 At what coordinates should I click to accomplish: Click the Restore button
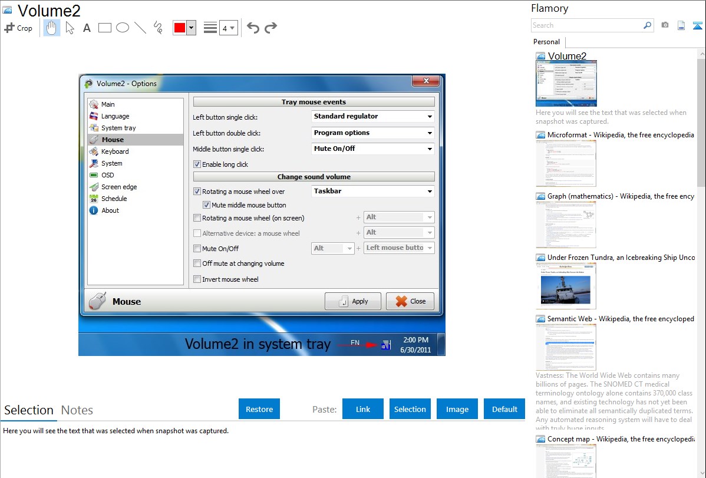pos(259,409)
